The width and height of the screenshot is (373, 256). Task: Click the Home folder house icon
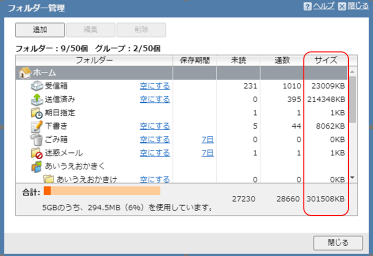(24, 73)
